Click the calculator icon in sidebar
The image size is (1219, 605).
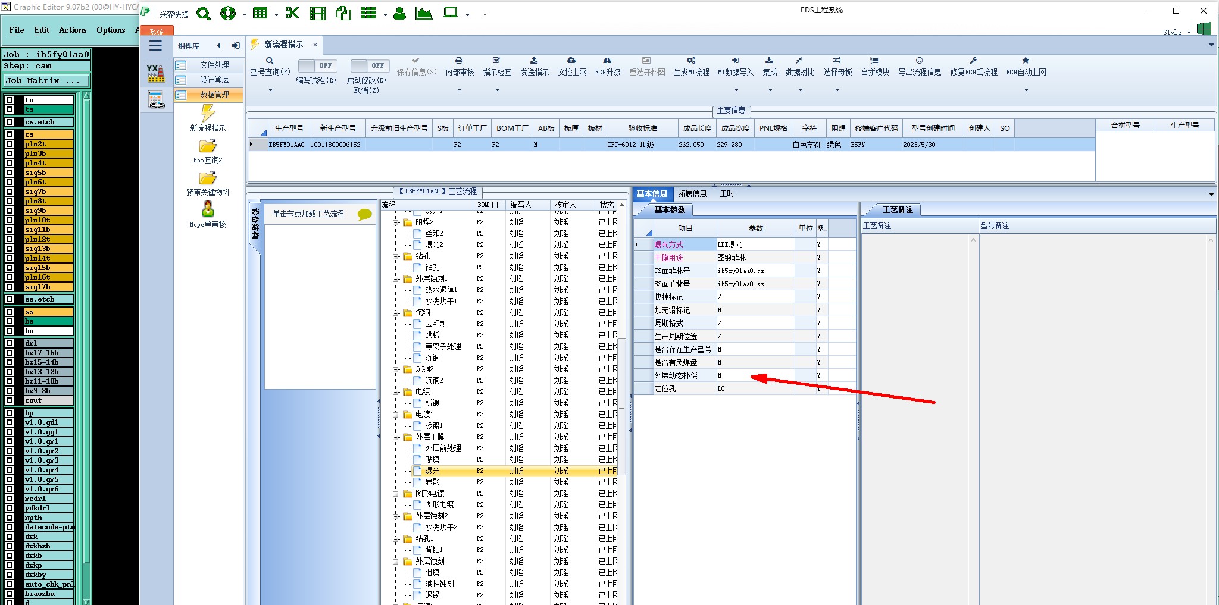(157, 100)
